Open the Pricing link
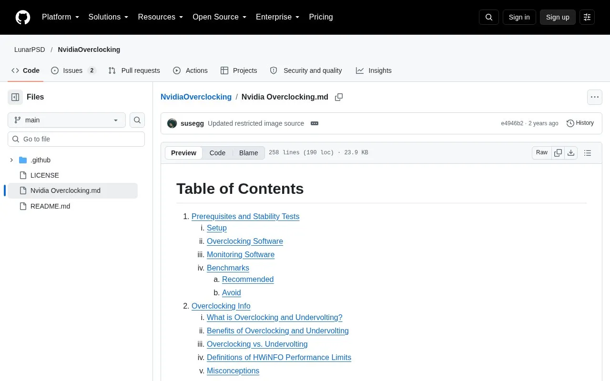610x381 pixels. (x=321, y=17)
